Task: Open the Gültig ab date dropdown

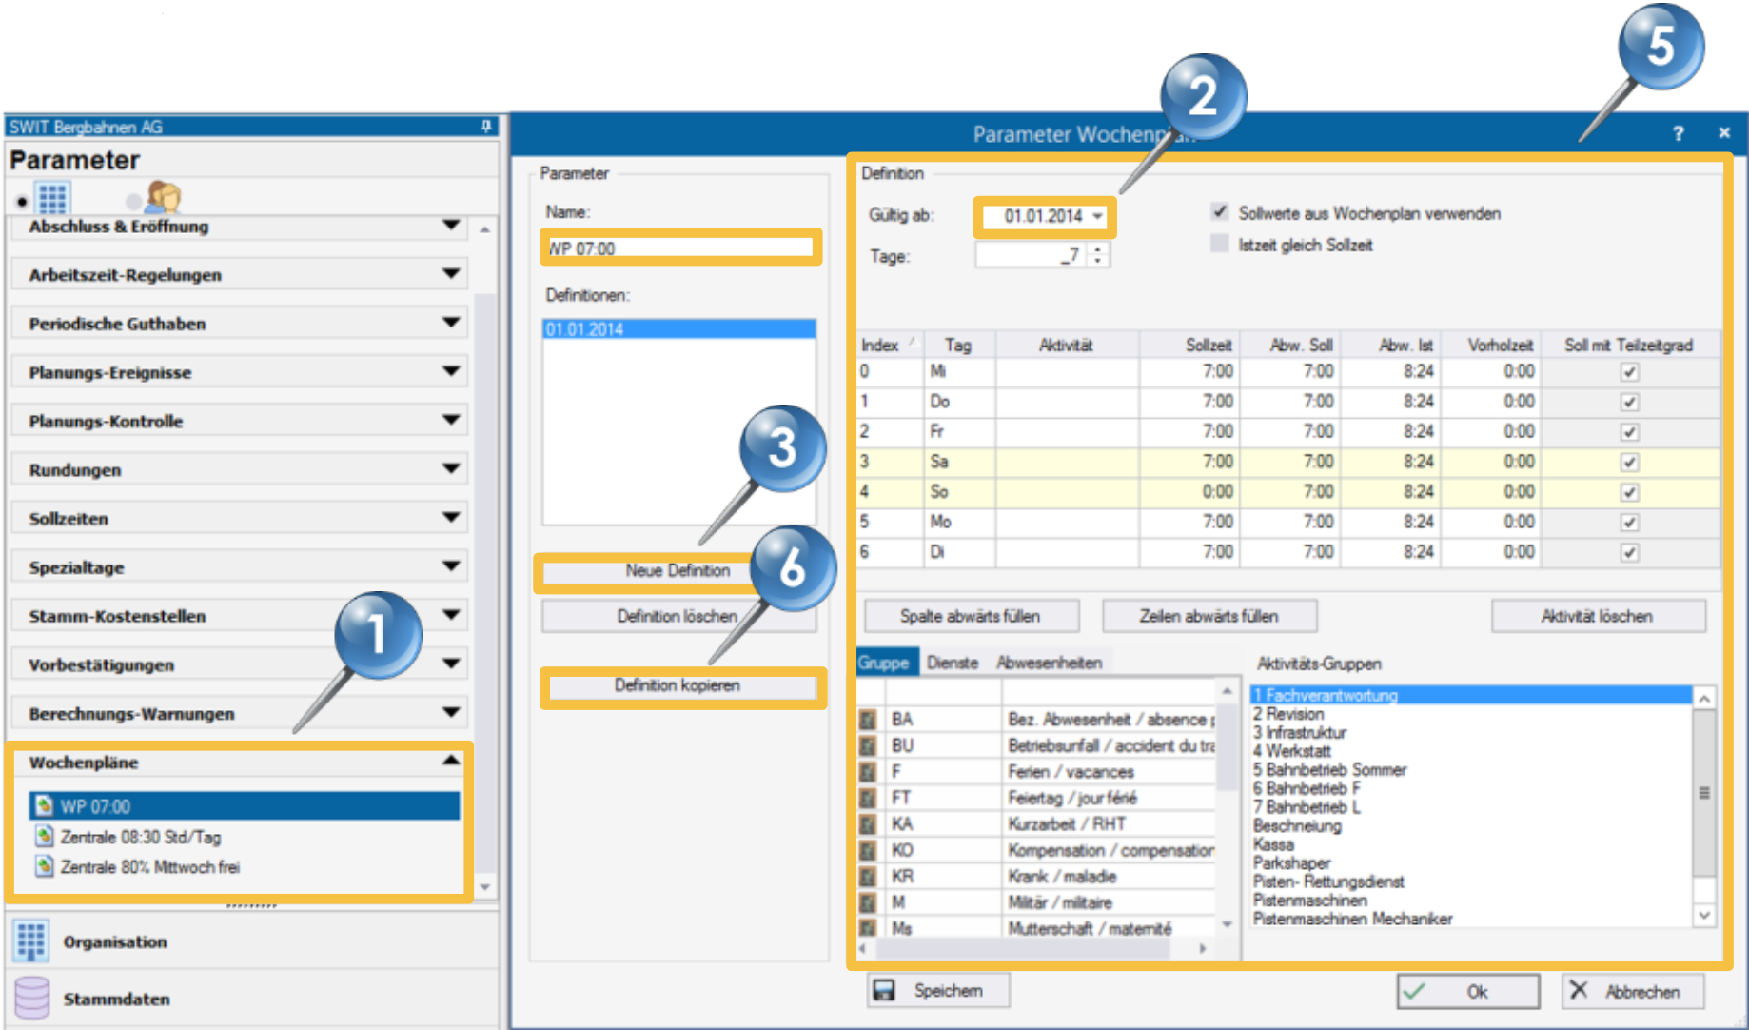Action: 1097,216
